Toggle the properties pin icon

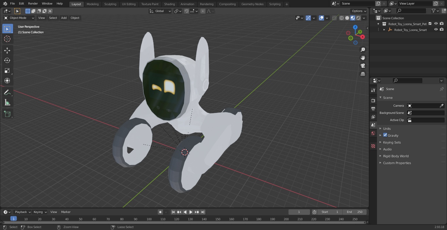pos(441,89)
